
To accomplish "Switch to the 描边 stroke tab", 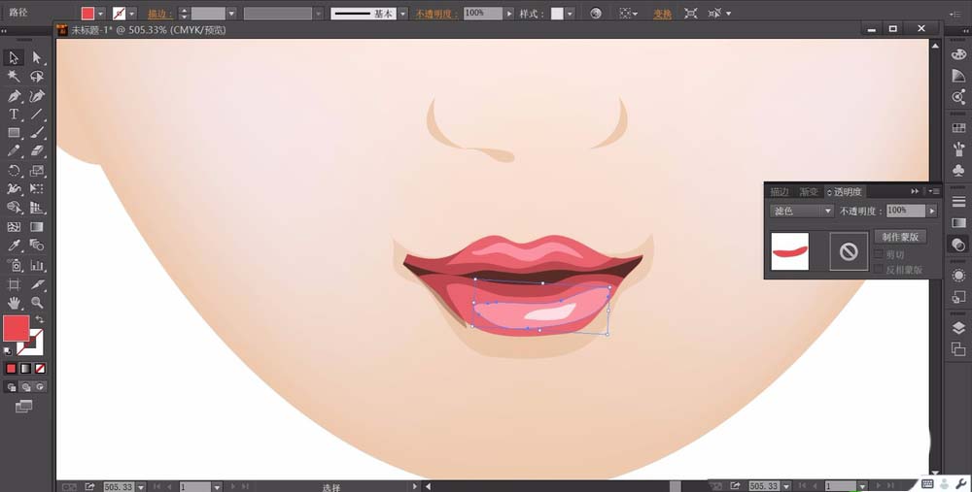I will 780,192.
